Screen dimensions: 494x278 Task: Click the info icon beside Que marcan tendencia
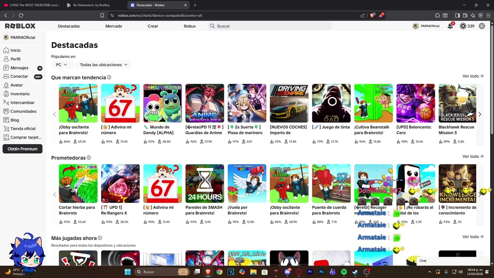pyautogui.click(x=109, y=77)
